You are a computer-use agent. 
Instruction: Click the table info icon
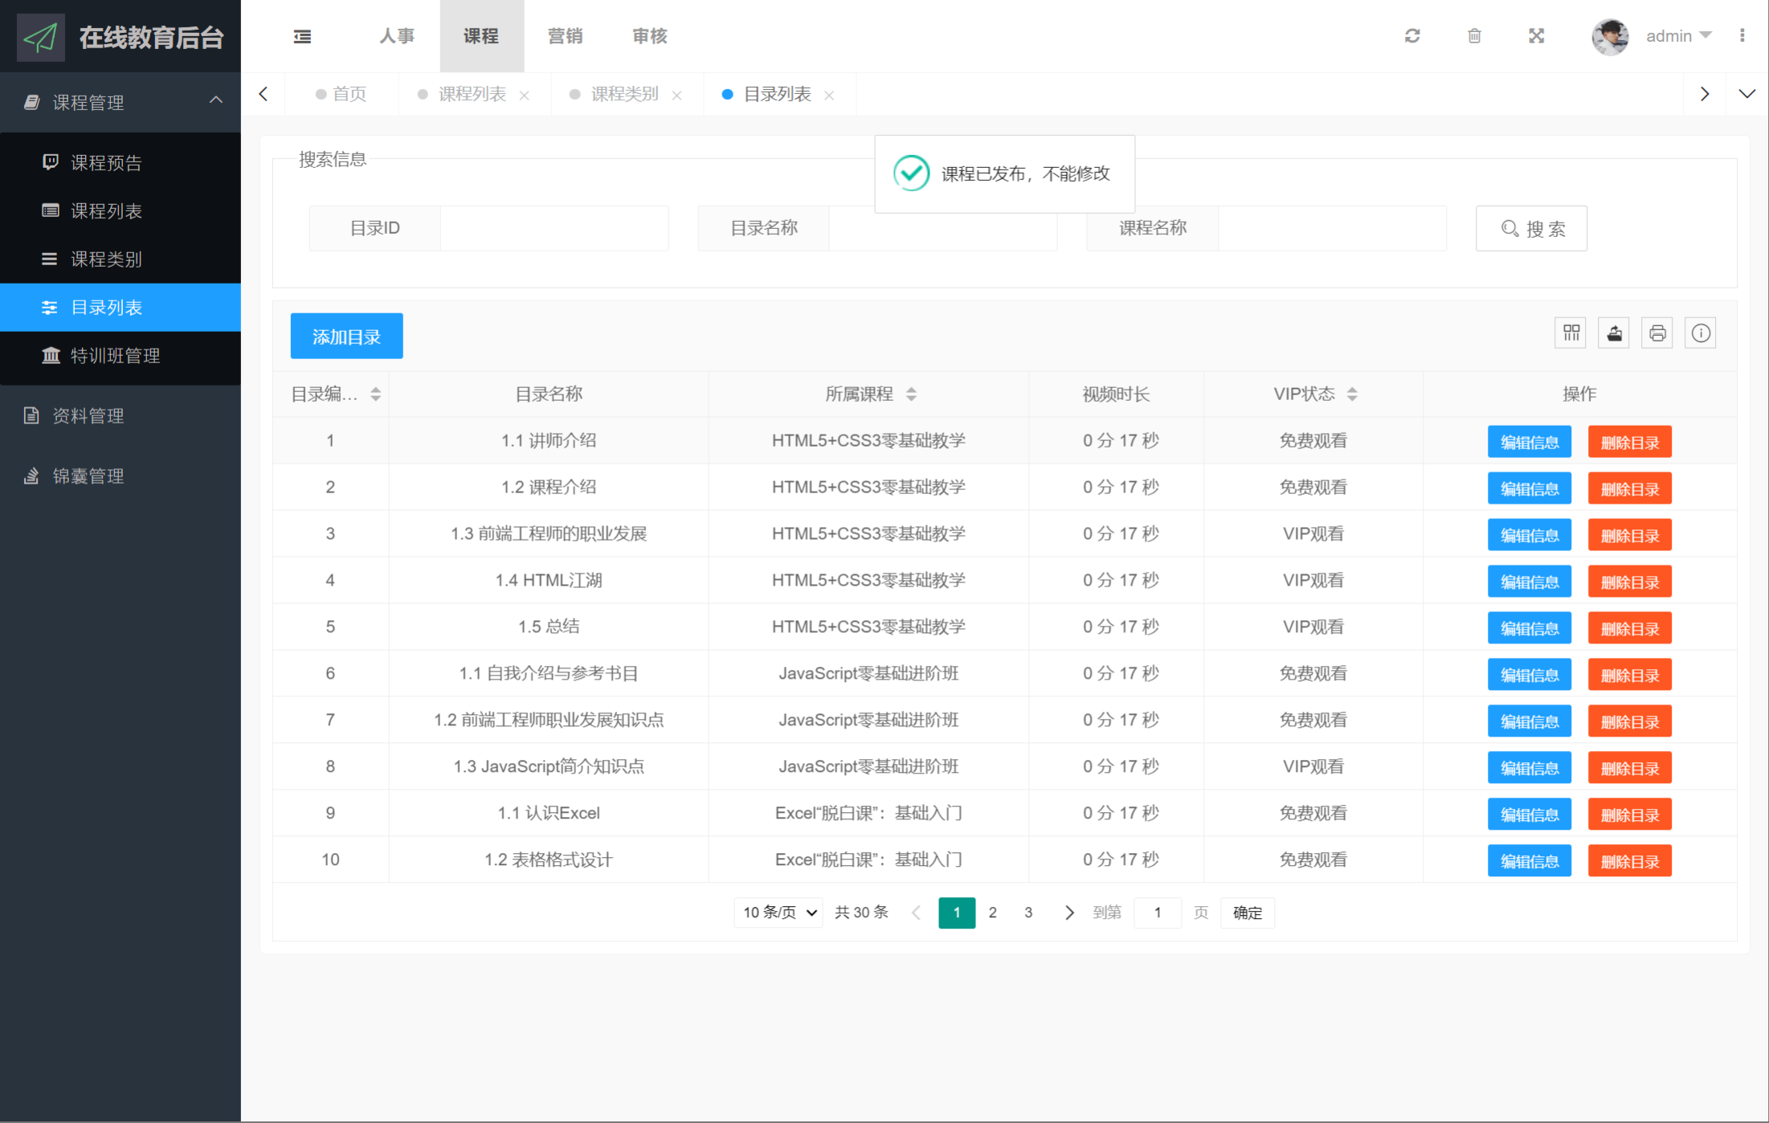[1701, 333]
